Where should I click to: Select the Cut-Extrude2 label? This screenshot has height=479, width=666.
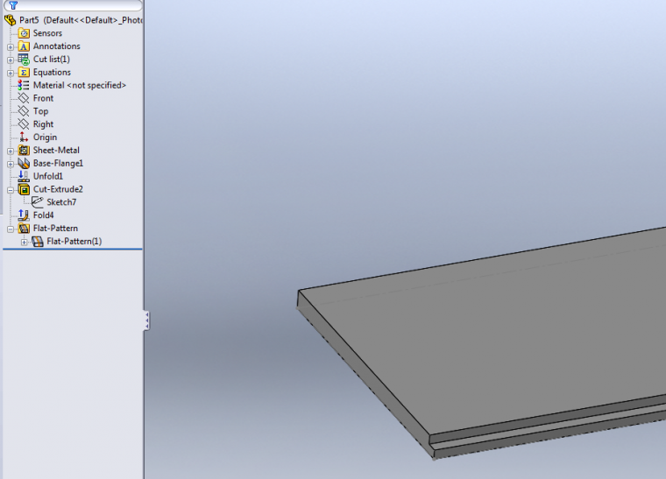(58, 189)
